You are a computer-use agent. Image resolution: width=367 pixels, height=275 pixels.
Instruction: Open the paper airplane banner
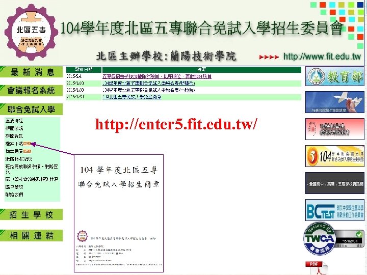tap(335, 102)
